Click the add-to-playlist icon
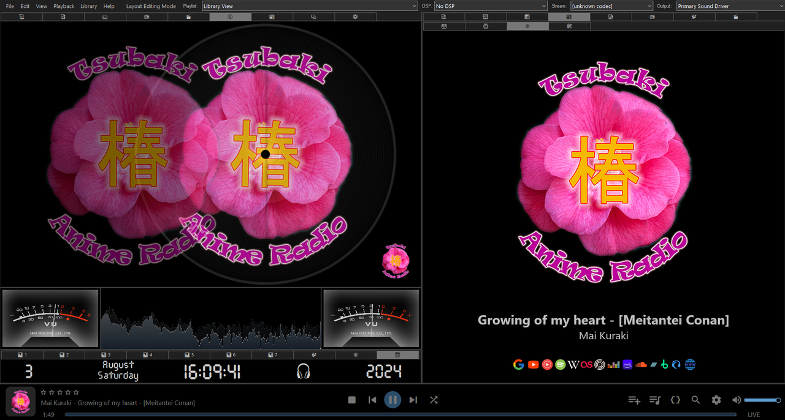 [x=634, y=400]
